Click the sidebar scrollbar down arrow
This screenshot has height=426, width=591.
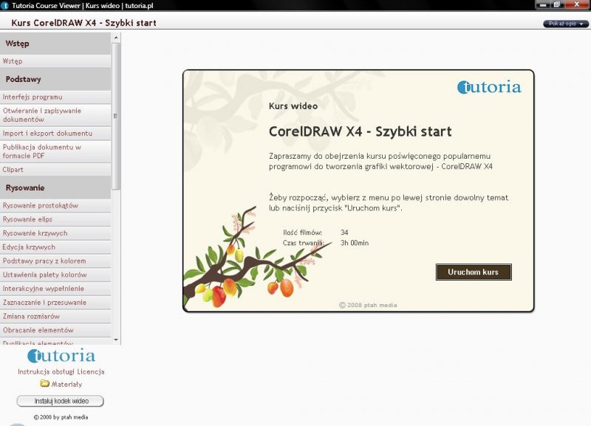click(116, 340)
